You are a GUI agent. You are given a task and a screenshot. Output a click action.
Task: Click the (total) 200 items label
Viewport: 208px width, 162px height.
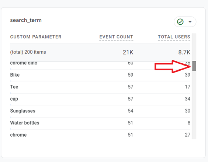tap(28, 52)
